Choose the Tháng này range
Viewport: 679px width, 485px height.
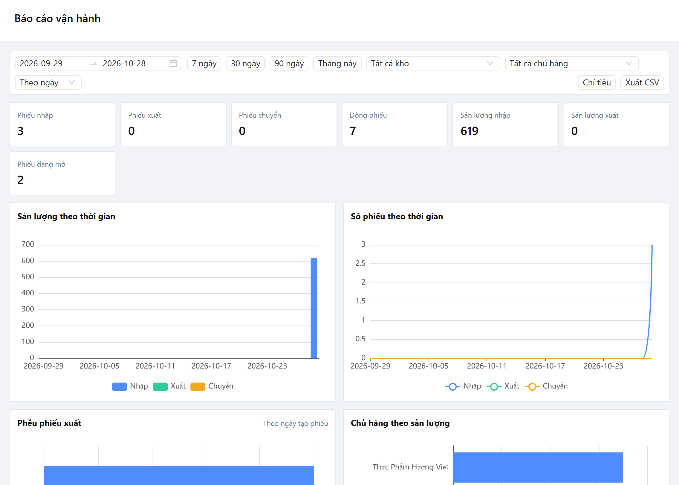[x=337, y=63]
